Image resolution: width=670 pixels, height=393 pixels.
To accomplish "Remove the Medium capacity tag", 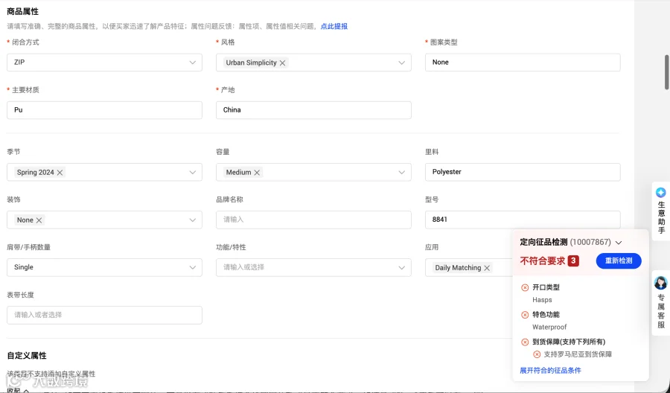I will (x=257, y=173).
